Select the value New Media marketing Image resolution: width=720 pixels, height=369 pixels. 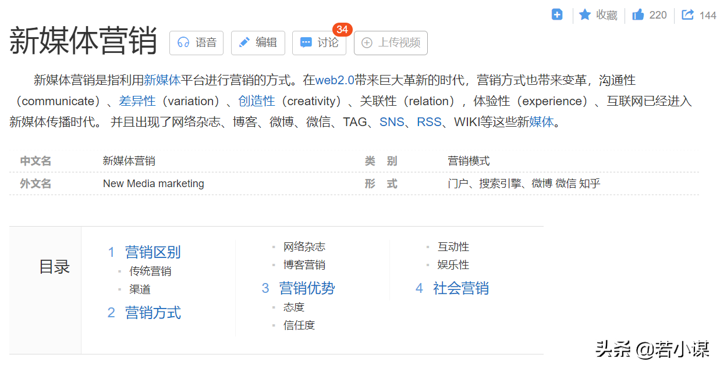point(154,184)
